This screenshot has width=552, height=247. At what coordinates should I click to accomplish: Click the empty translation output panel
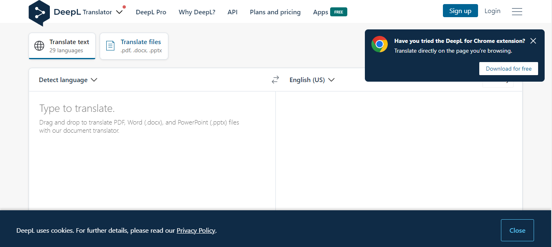tap(399, 150)
